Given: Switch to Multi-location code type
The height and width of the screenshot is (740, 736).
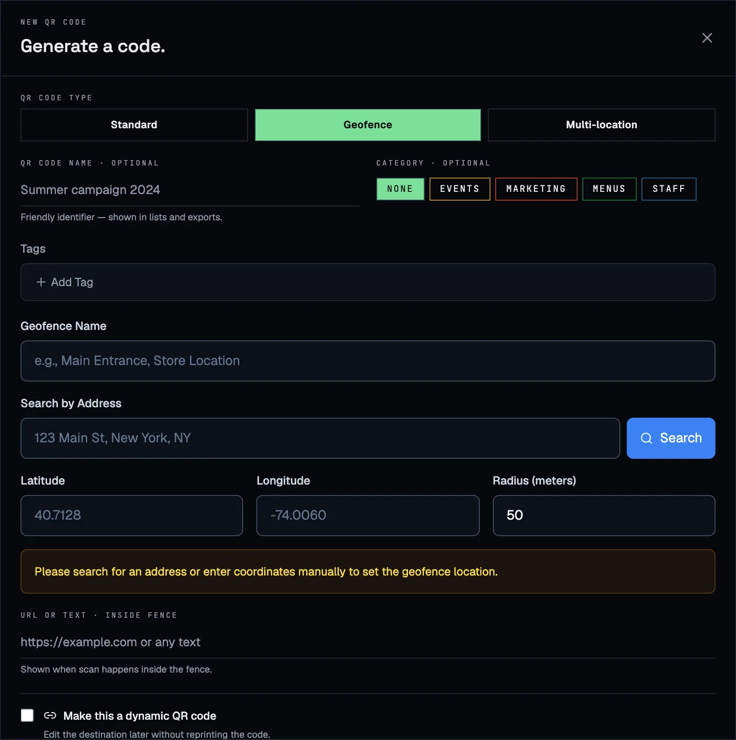Looking at the screenshot, I should click(601, 125).
